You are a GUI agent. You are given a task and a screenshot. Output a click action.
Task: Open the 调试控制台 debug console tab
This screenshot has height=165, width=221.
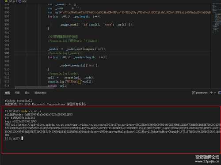click(40, 93)
